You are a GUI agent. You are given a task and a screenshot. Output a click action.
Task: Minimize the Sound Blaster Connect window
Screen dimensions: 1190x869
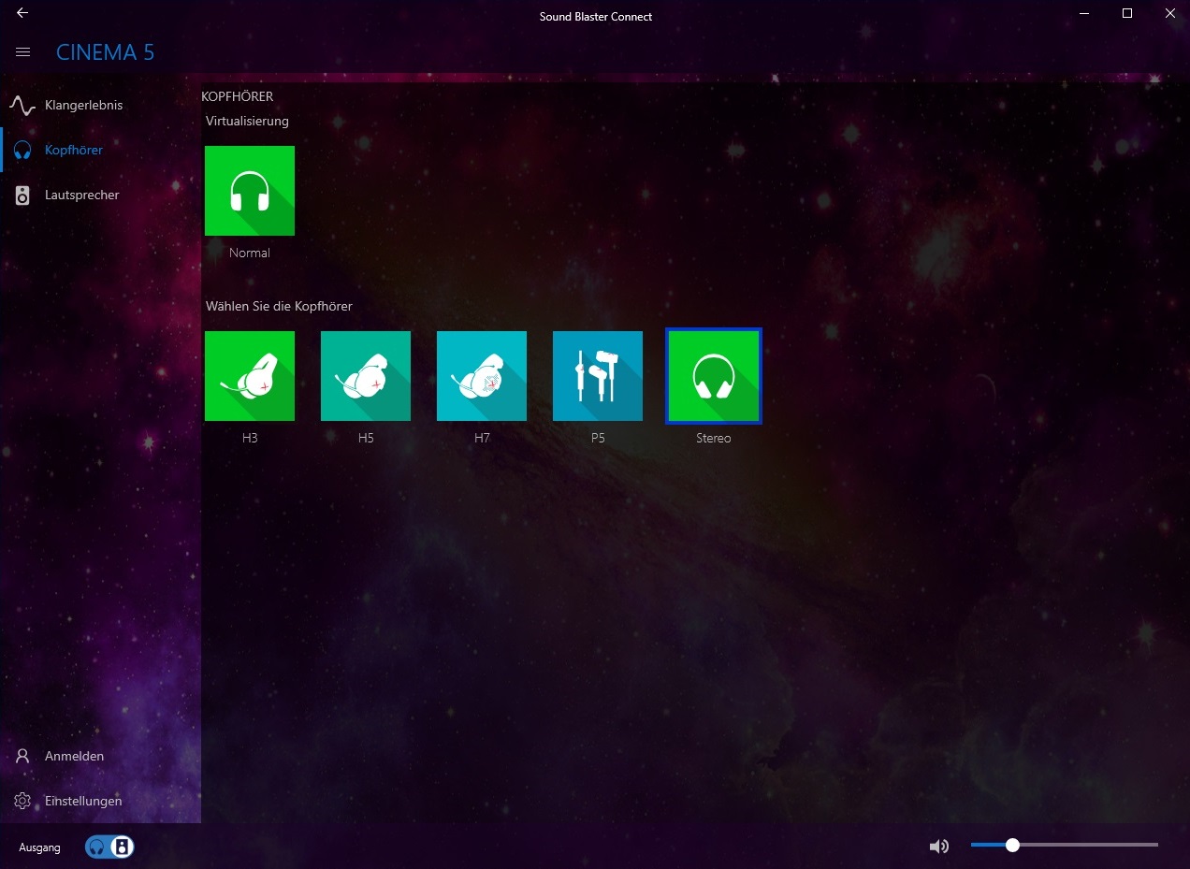click(x=1083, y=13)
